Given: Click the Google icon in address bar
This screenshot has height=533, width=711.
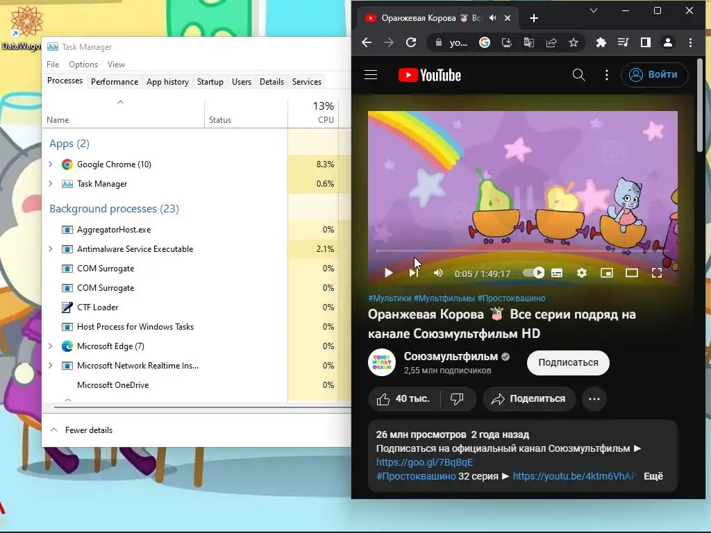Looking at the screenshot, I should pos(484,42).
